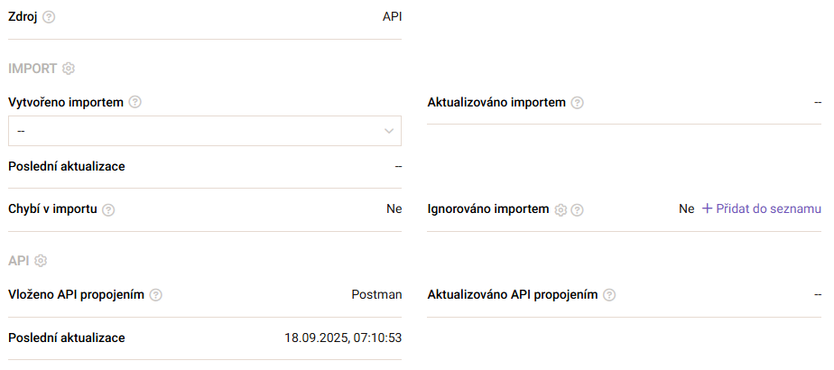Click the help icon next to Zdroj
The image size is (834, 370).
pos(49,17)
